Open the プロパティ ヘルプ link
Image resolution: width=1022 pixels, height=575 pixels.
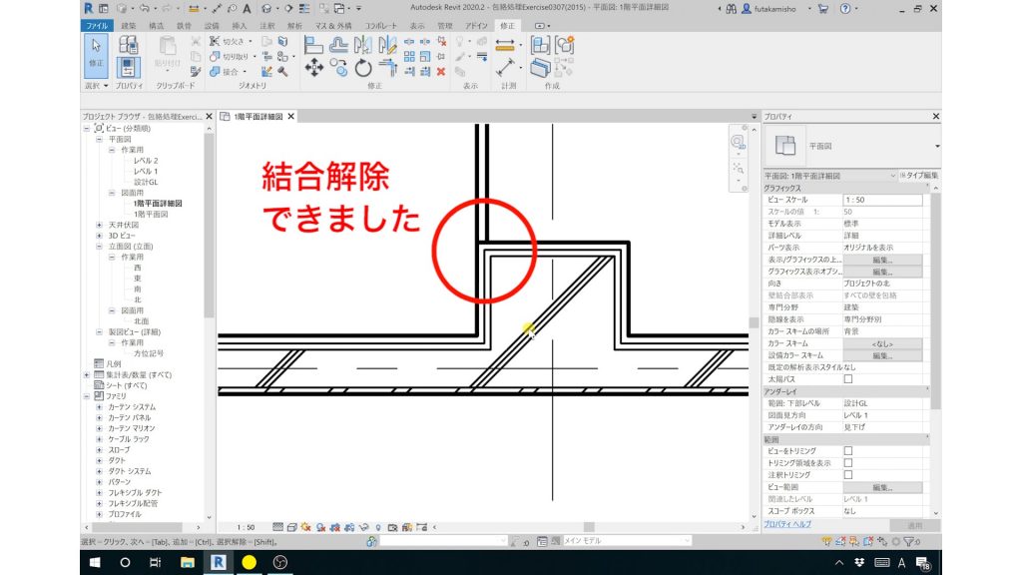(x=785, y=523)
